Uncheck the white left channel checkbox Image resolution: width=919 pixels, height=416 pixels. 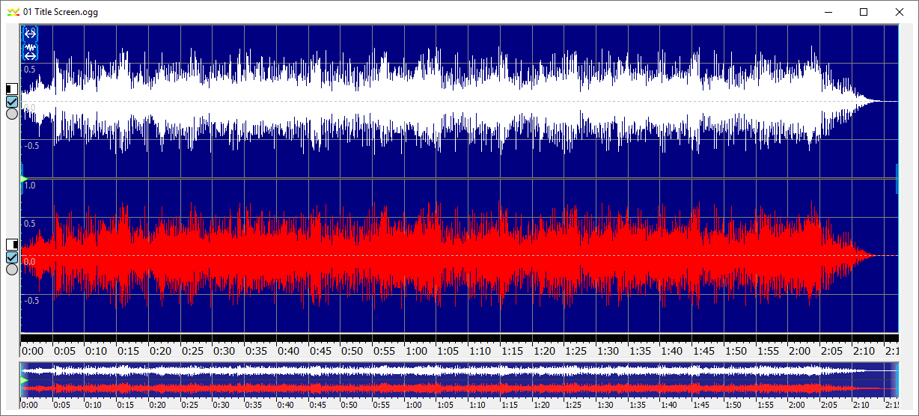(x=11, y=102)
